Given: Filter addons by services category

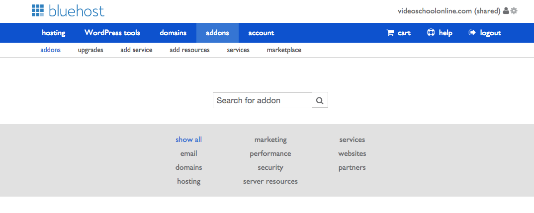Looking at the screenshot, I should pyautogui.click(x=352, y=140).
